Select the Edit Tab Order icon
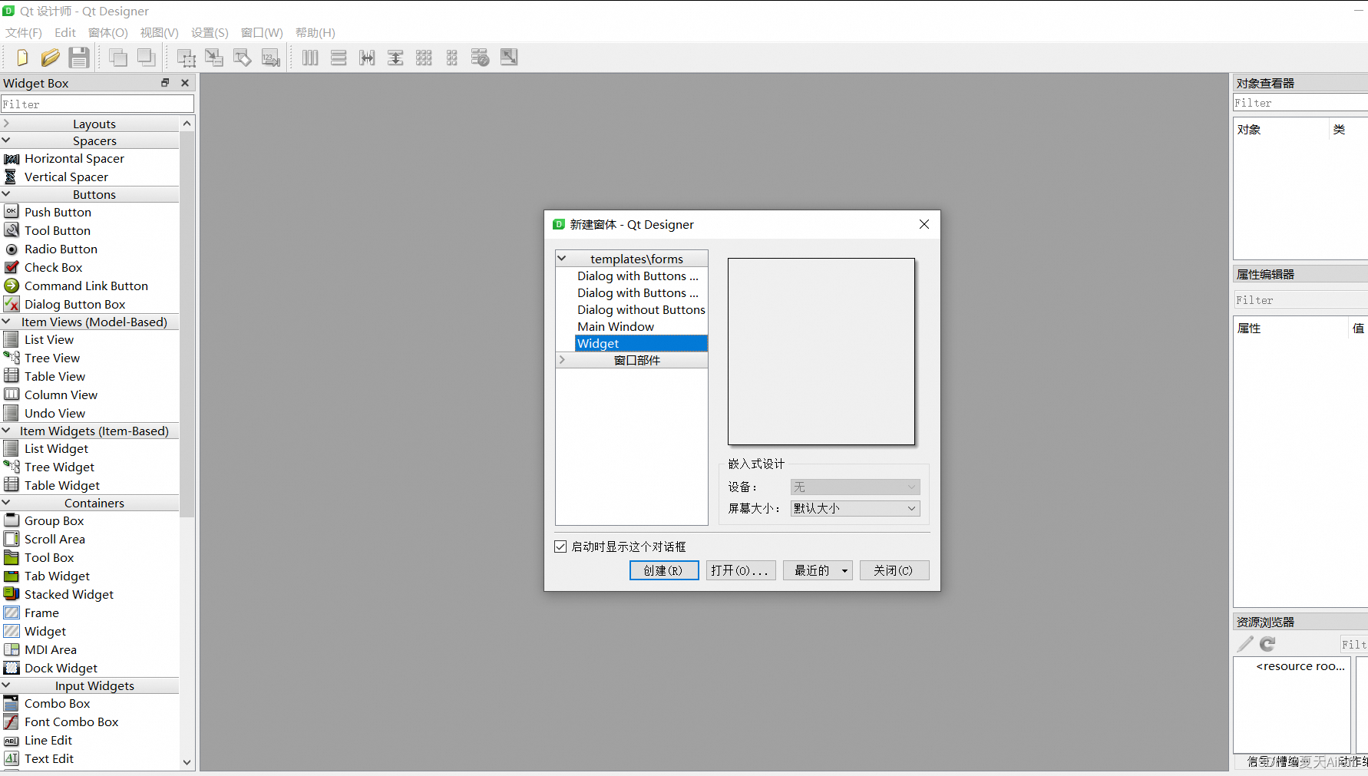The image size is (1368, 776). (271, 58)
